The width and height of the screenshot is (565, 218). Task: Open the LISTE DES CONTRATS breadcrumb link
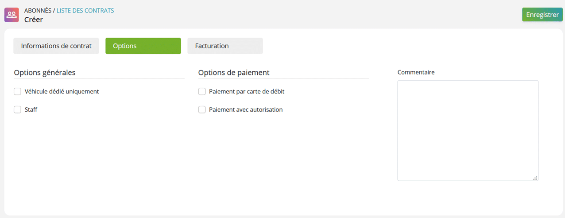click(x=85, y=11)
